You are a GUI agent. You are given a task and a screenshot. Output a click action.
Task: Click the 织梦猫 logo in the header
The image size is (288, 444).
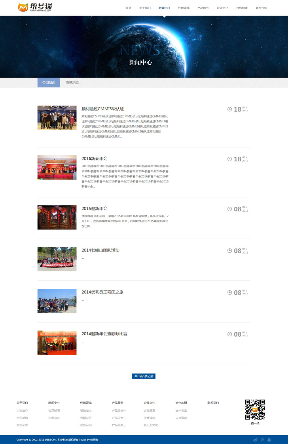[x=35, y=7]
